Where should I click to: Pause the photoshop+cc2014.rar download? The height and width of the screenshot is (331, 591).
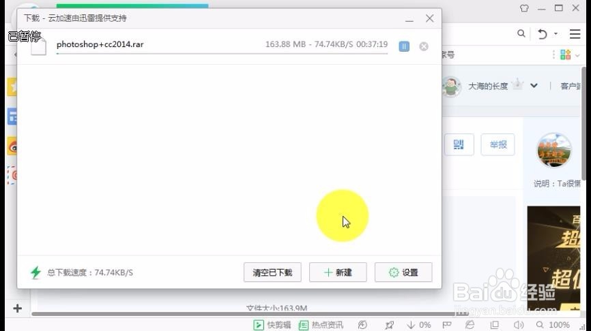404,46
